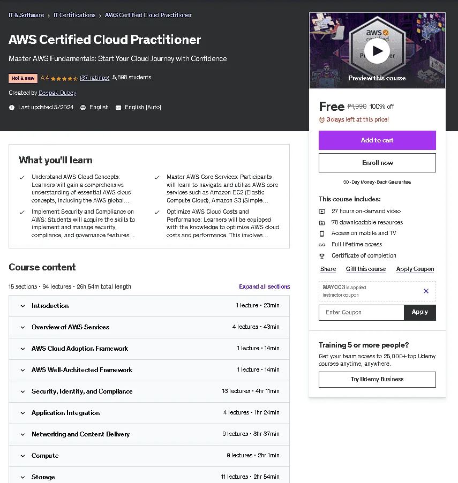The image size is (458, 483).
Task: Click breadcrumb arrow after IT Certifications
Action: pyautogui.click(x=100, y=16)
